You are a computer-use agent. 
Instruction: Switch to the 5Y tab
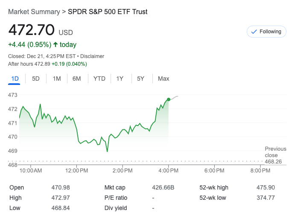(x=141, y=79)
